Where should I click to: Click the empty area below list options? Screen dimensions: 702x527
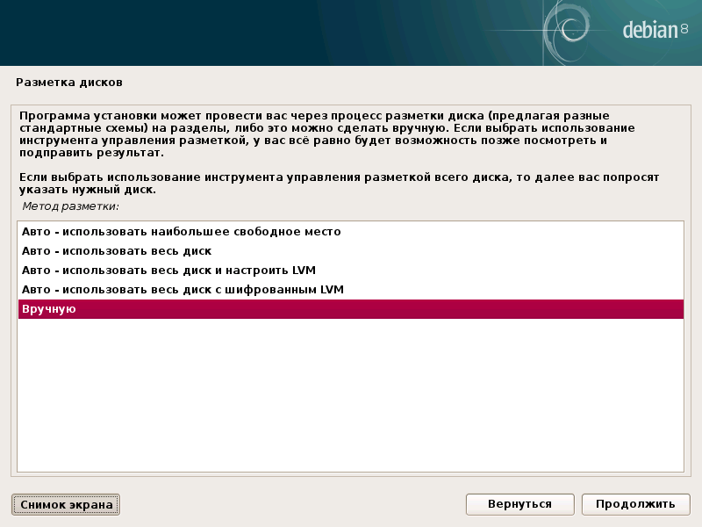[351, 395]
